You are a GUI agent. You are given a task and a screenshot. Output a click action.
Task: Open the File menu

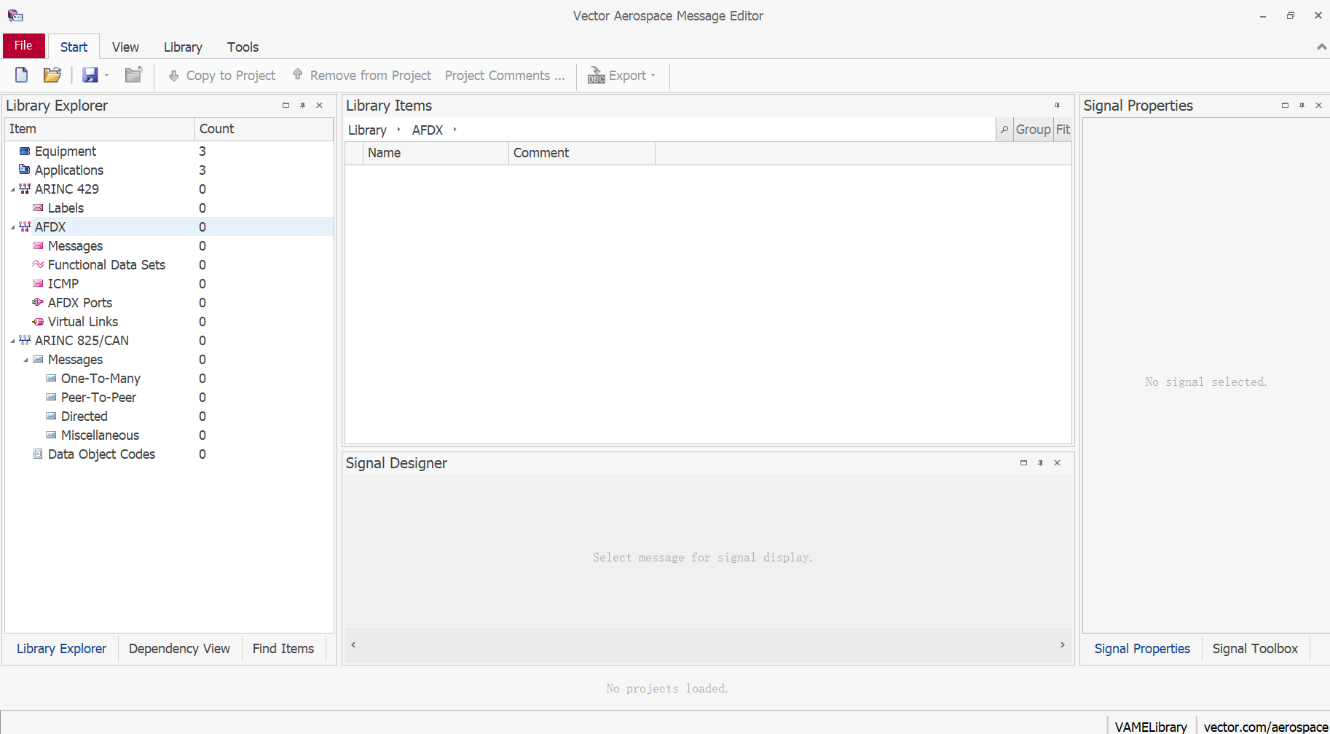[23, 45]
